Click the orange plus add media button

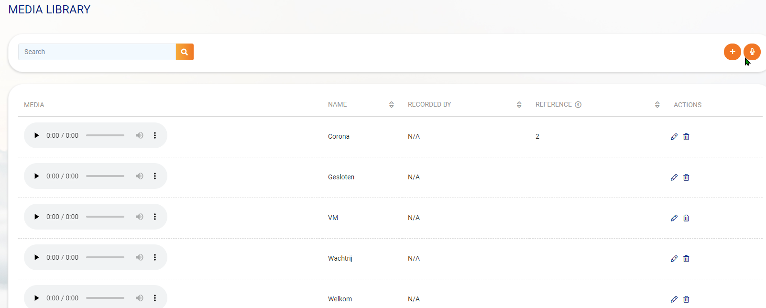pos(732,52)
